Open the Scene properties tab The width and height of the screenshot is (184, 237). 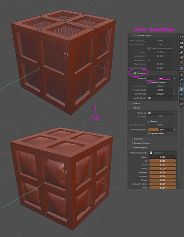point(181,57)
